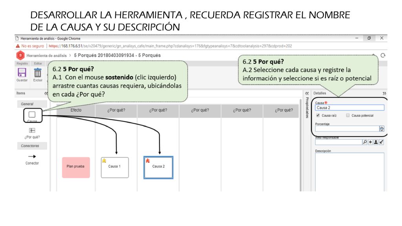This screenshot has width=402, height=226.
Task: Select the ¿Por qué? table item
Action: [32, 130]
